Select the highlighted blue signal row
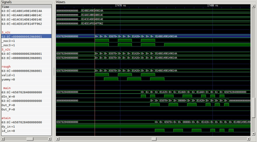Viewport: 257px width, 142px height. (x=26, y=37)
